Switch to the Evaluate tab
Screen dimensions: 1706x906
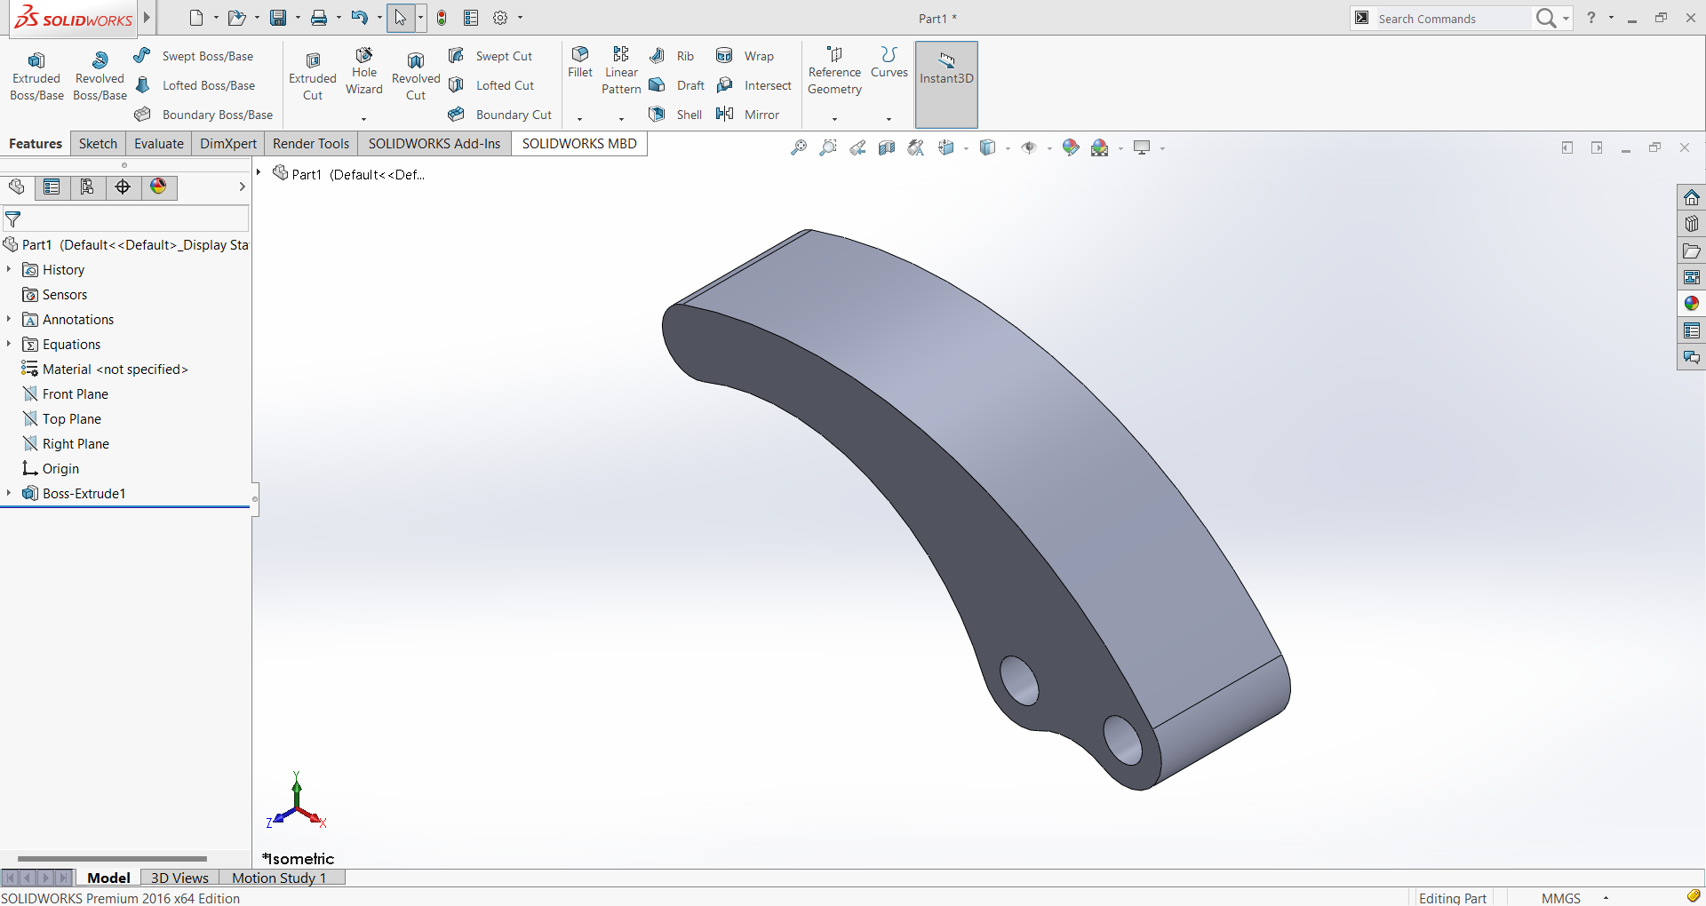click(159, 144)
